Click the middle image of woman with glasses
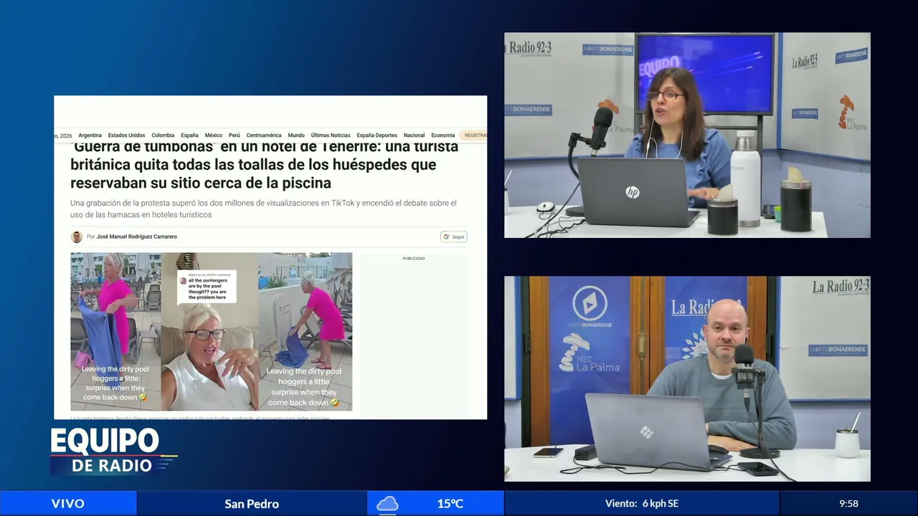 click(209, 331)
